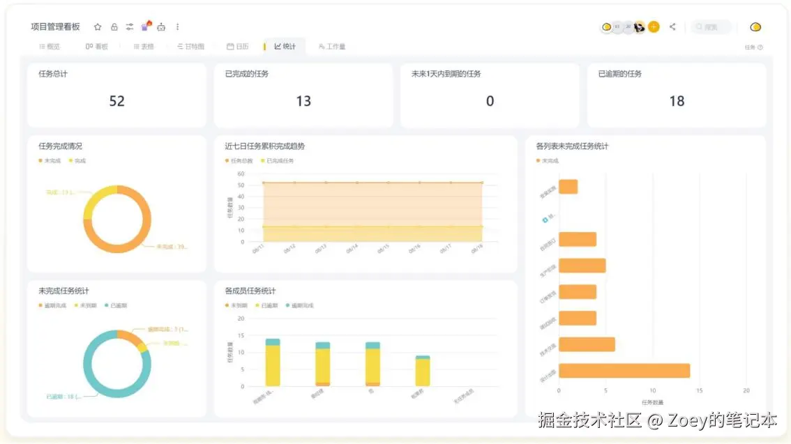This screenshot has width=791, height=444.
Task: Toggle 逾期完成 legend in 未完成任务统计 chart
Action: click(52, 305)
